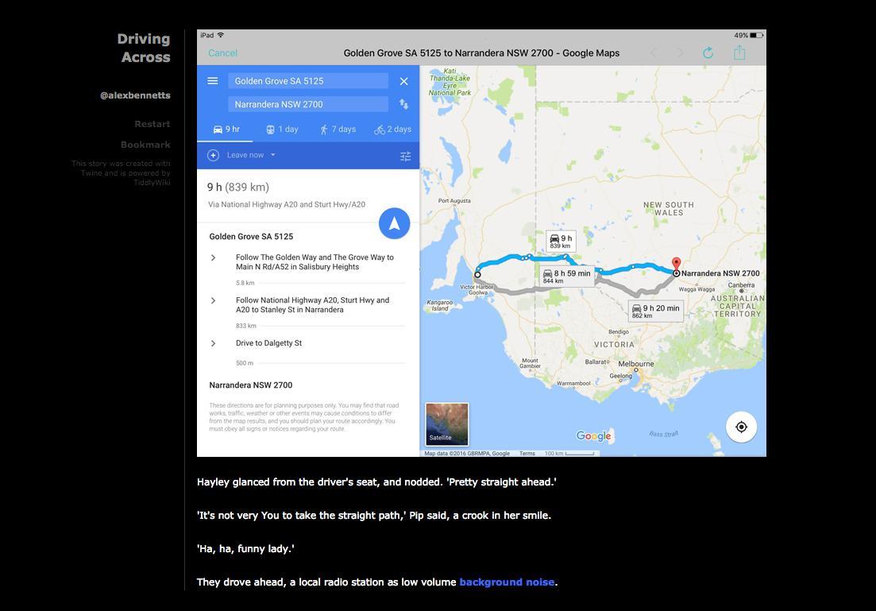Viewport: 876px width, 611px height.
Task: Expand the Follow The Golden Way step
Action: (213, 257)
